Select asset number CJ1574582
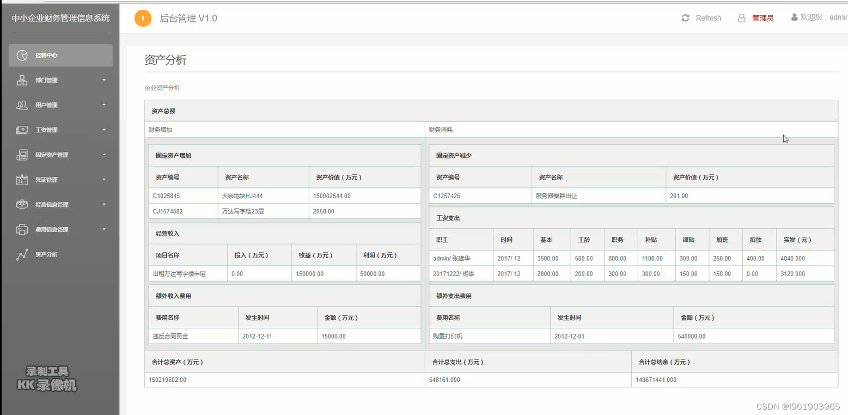 tap(168, 211)
